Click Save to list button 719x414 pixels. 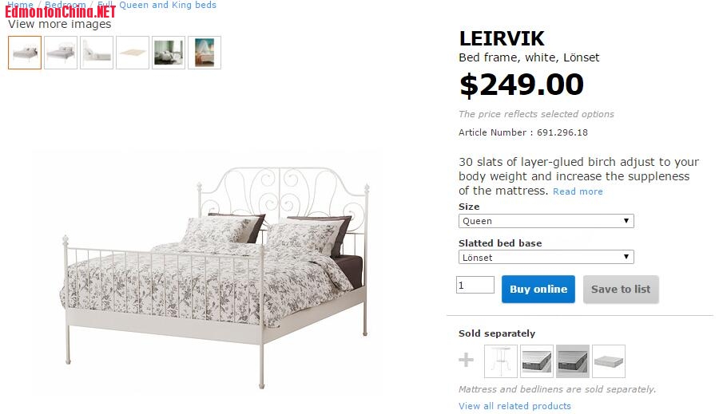click(x=621, y=290)
